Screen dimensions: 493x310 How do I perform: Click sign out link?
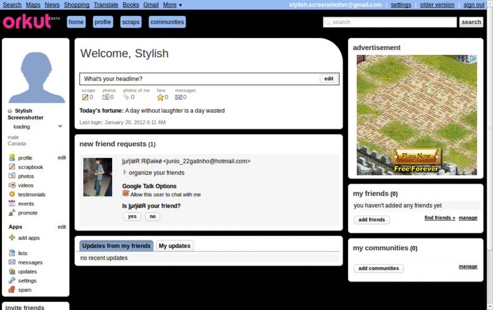click(x=473, y=5)
